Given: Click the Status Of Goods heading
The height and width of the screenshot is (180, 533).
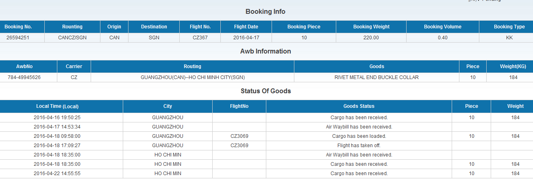Looking at the screenshot, I should coord(265,91).
